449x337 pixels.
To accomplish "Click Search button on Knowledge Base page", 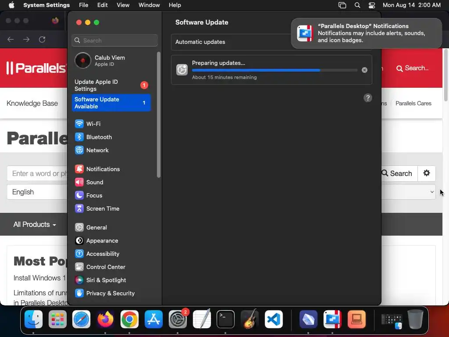I will 398,173.
